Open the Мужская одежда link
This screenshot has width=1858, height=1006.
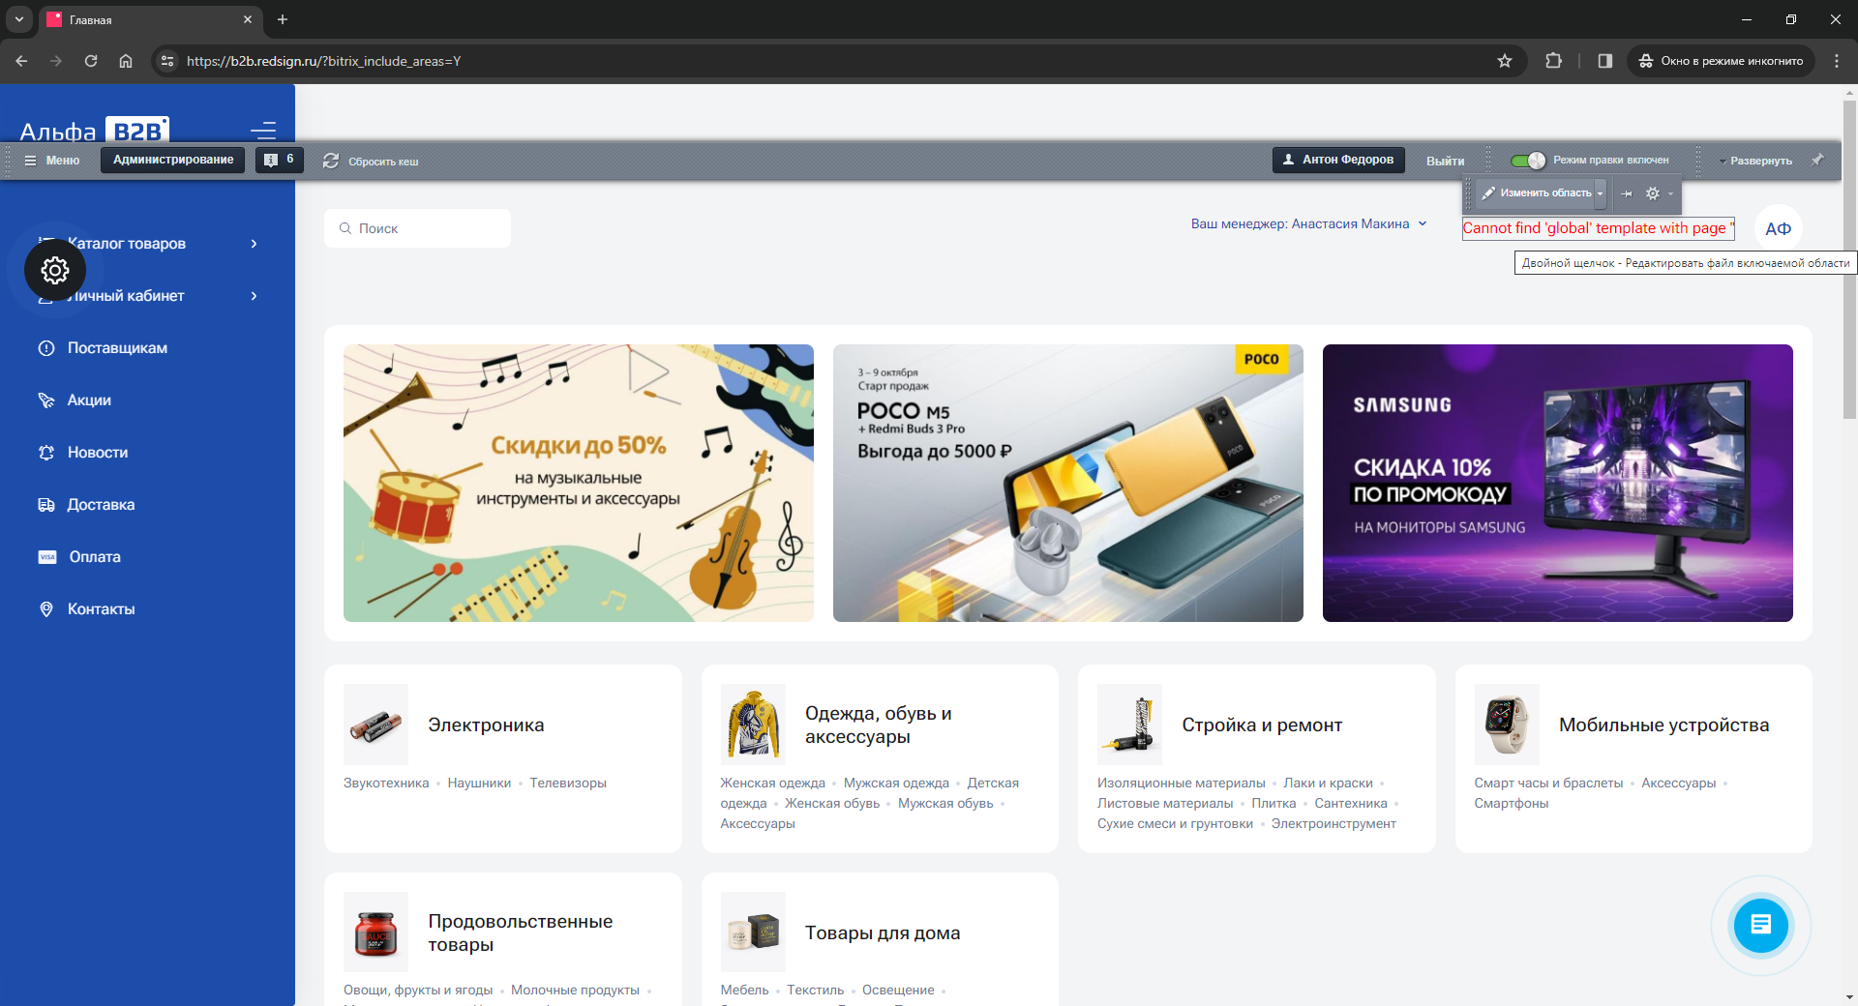[x=896, y=783]
